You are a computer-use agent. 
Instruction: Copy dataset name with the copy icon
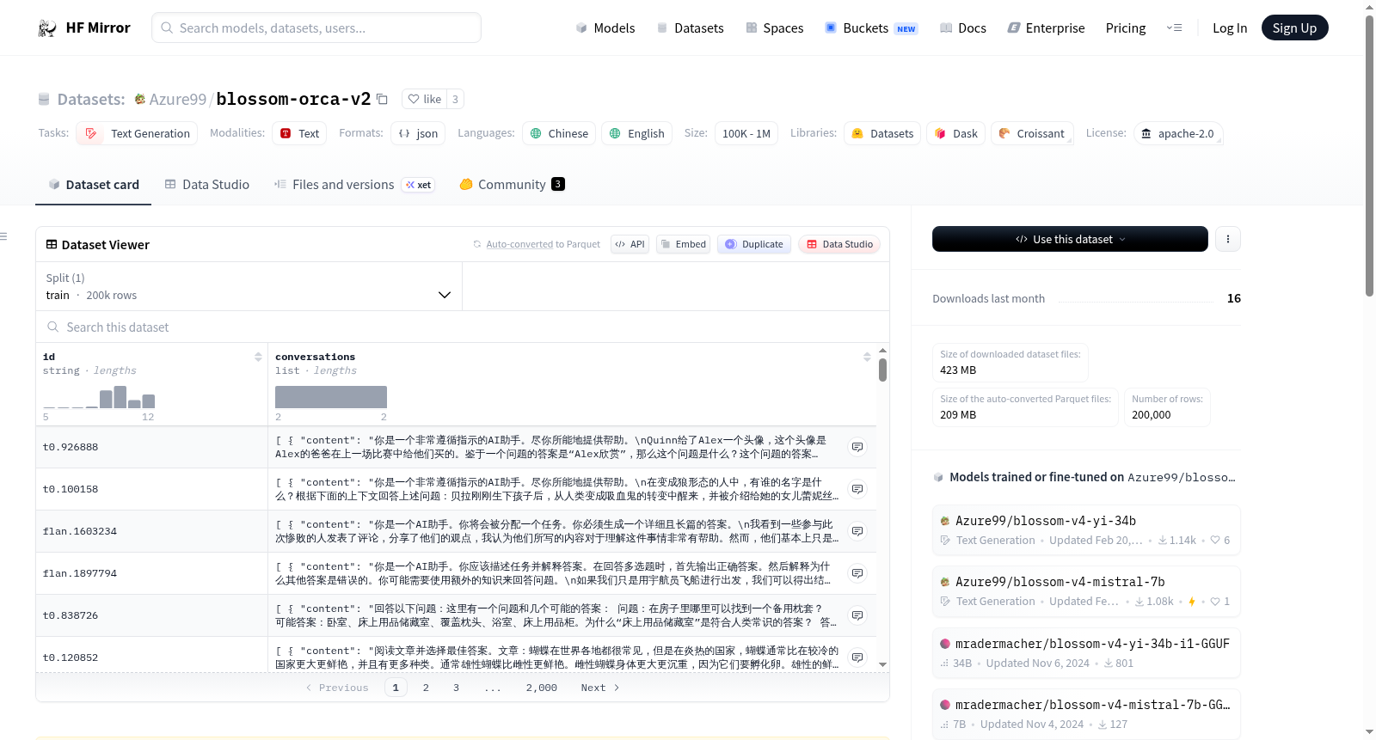pyautogui.click(x=383, y=99)
